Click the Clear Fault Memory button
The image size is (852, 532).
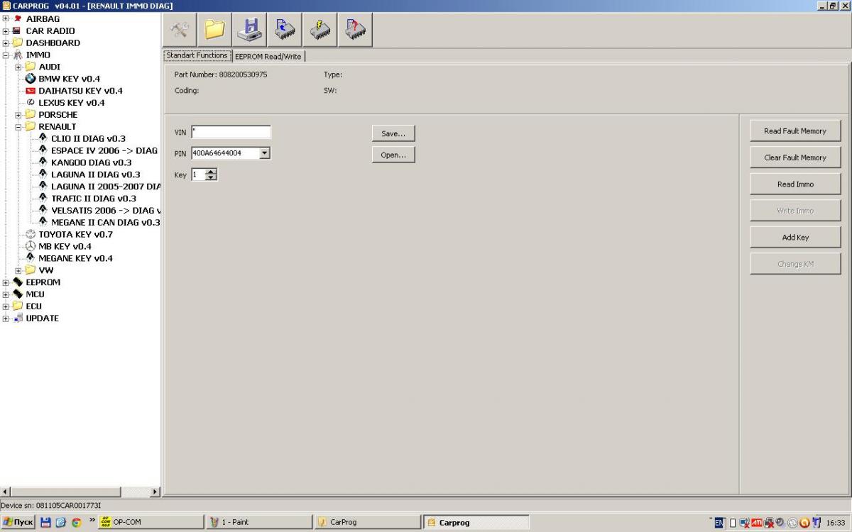point(795,157)
